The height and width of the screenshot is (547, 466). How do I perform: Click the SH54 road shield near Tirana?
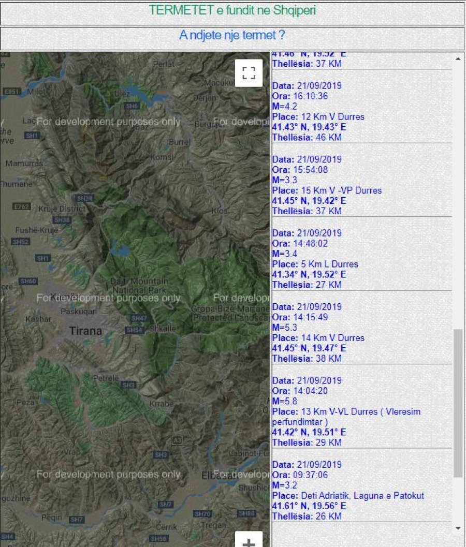135,330
